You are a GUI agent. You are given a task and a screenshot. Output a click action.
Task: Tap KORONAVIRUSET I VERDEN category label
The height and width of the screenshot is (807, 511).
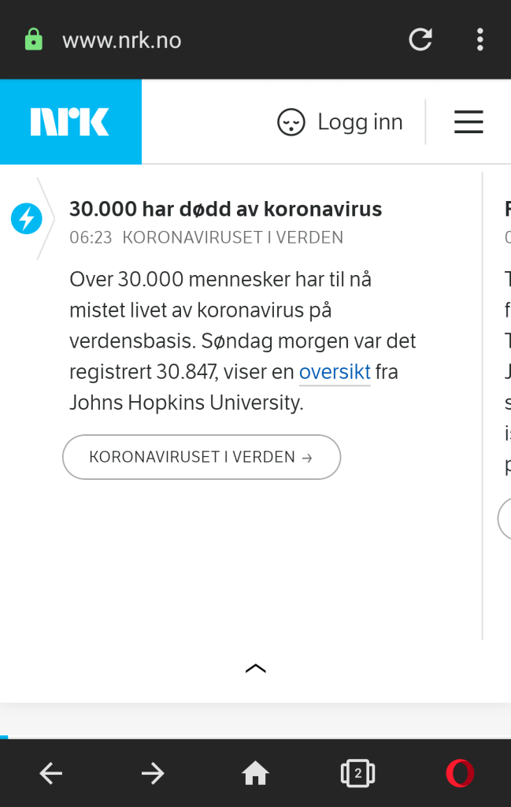(233, 237)
